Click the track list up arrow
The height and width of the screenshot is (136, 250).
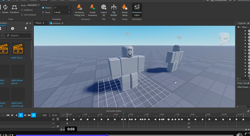coord(58,119)
